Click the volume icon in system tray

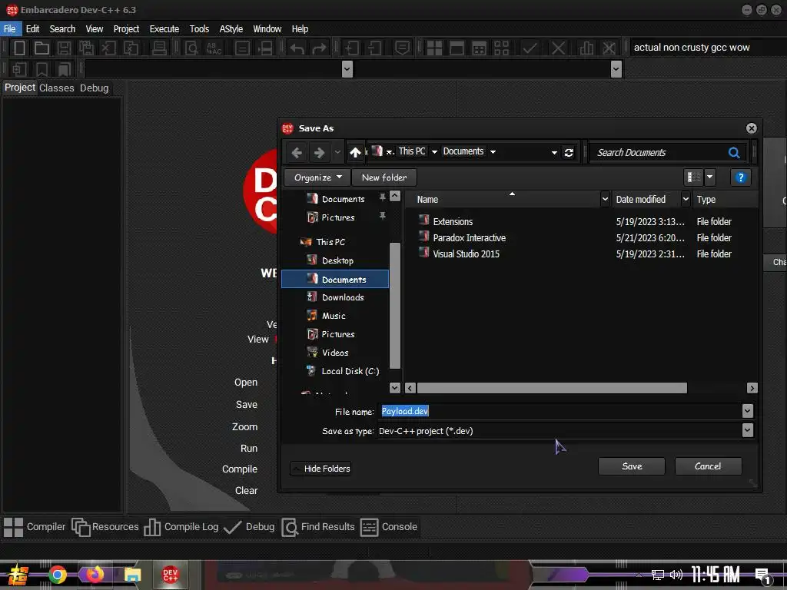676,575
